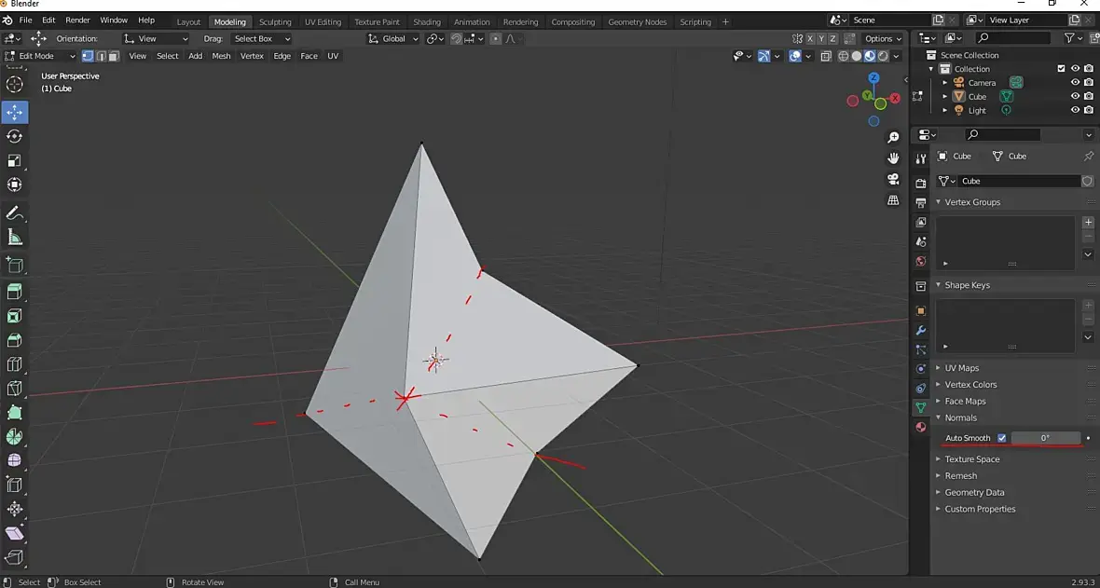Select the Move tool in toolbar
This screenshot has height=588, width=1100.
coord(15,112)
